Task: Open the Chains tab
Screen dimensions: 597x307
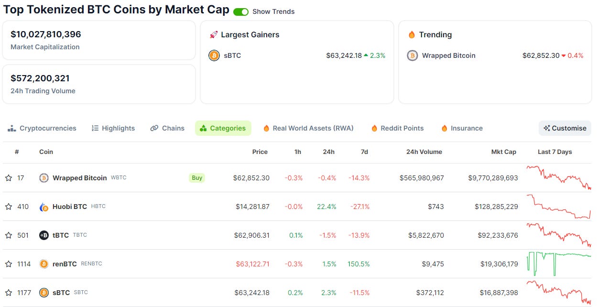Action: [167, 128]
